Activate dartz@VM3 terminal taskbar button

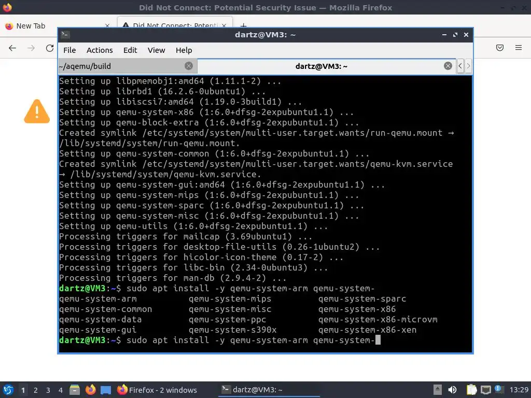269,390
